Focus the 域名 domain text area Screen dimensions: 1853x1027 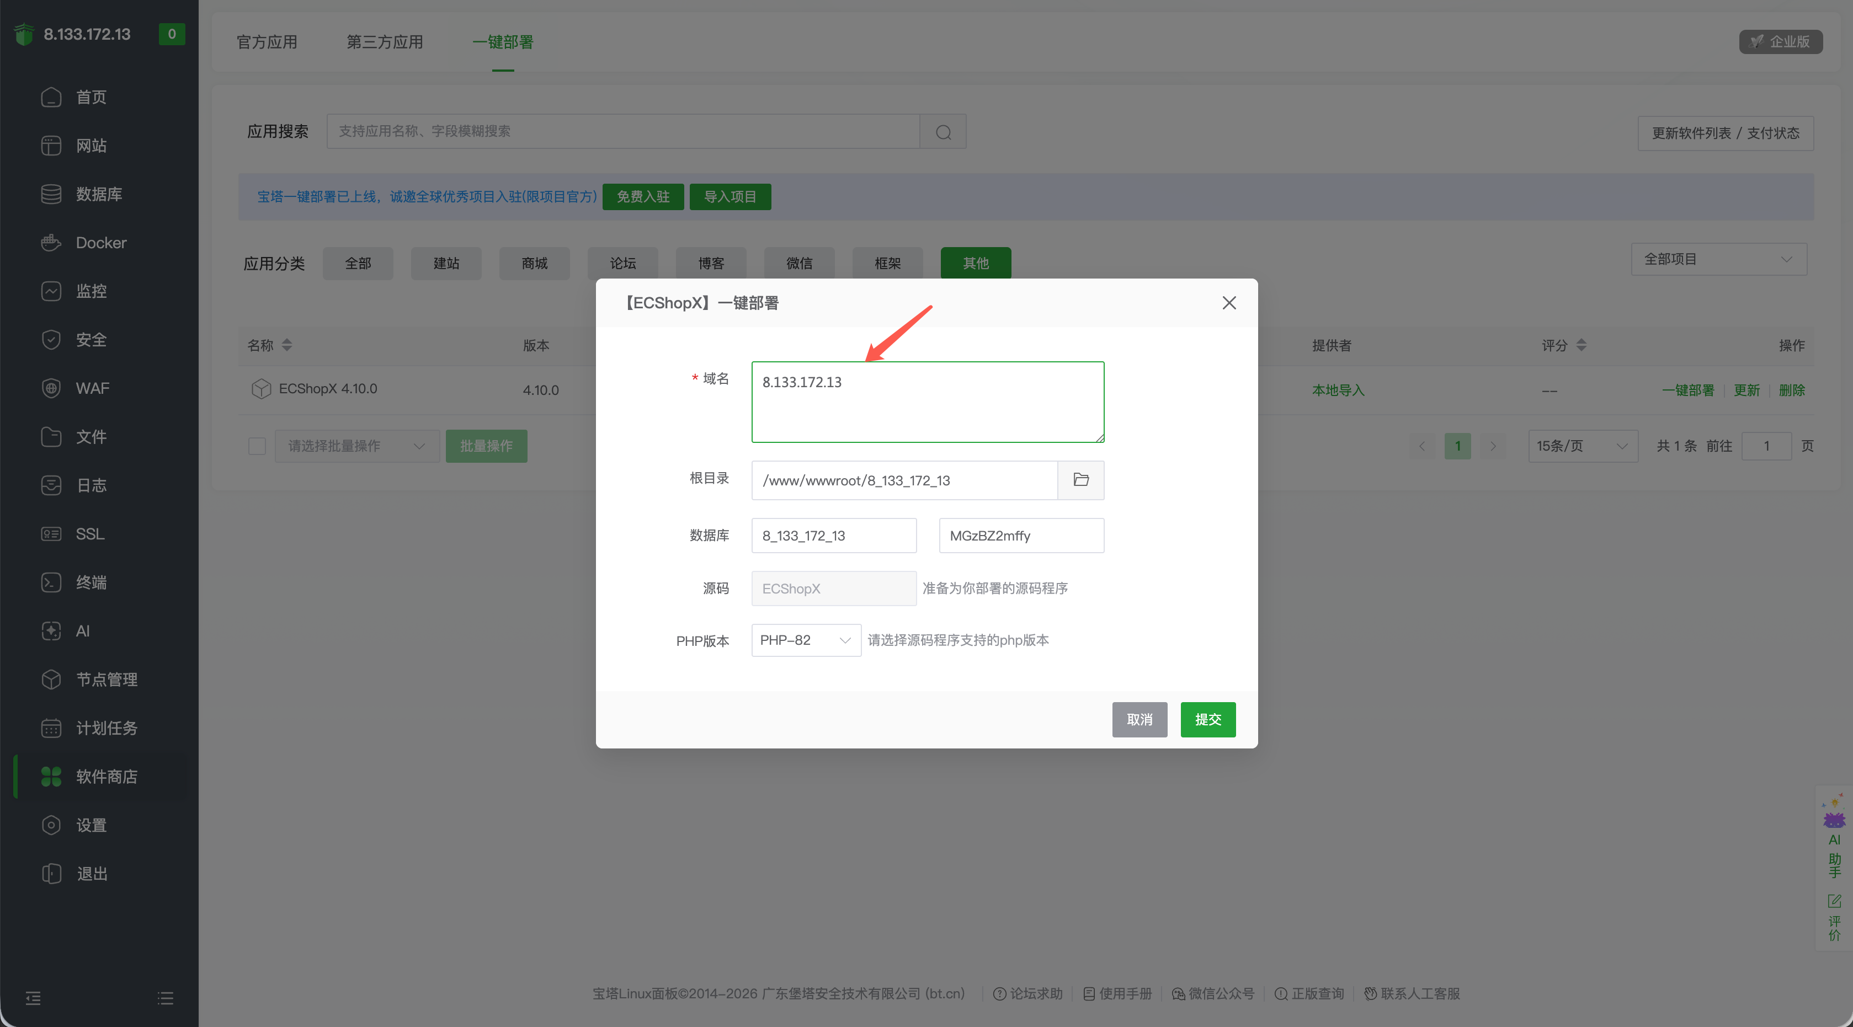click(928, 402)
